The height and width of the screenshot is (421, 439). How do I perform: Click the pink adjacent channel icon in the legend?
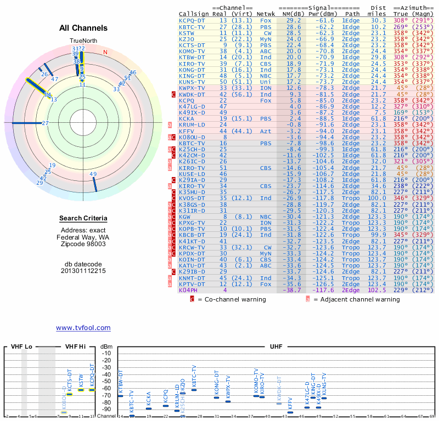click(308, 299)
